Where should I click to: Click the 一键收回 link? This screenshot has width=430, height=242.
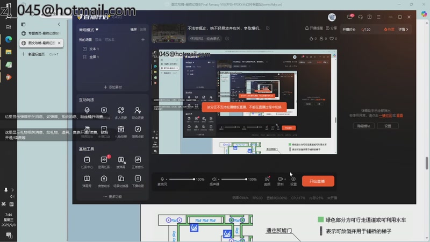pyautogui.click(x=385, y=116)
